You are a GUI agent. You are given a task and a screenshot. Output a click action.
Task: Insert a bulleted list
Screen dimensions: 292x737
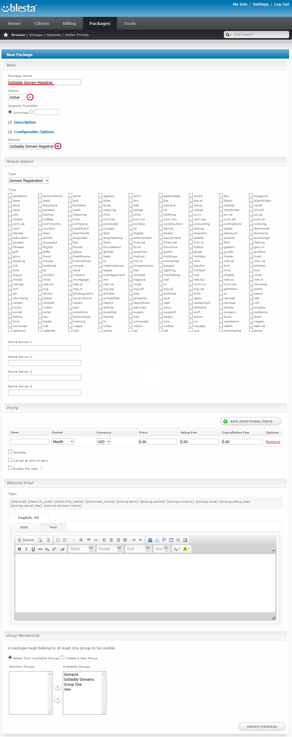pyautogui.click(x=65, y=540)
